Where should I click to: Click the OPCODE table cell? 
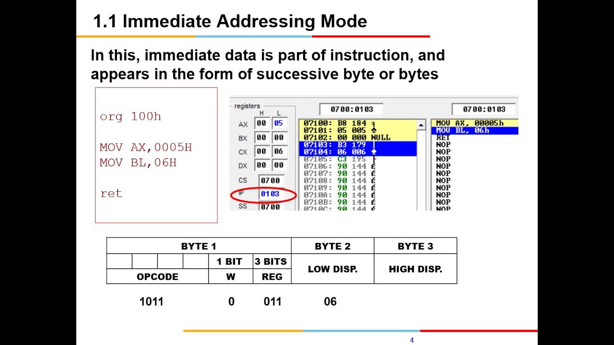click(157, 276)
